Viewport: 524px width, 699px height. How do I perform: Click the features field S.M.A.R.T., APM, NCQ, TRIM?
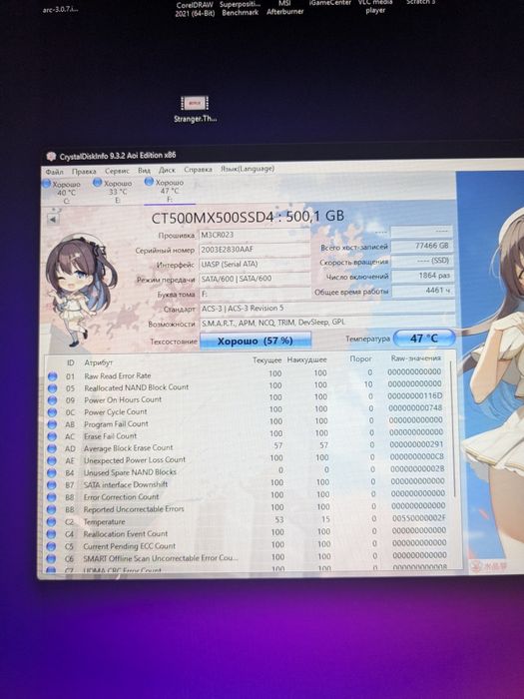tap(326, 323)
